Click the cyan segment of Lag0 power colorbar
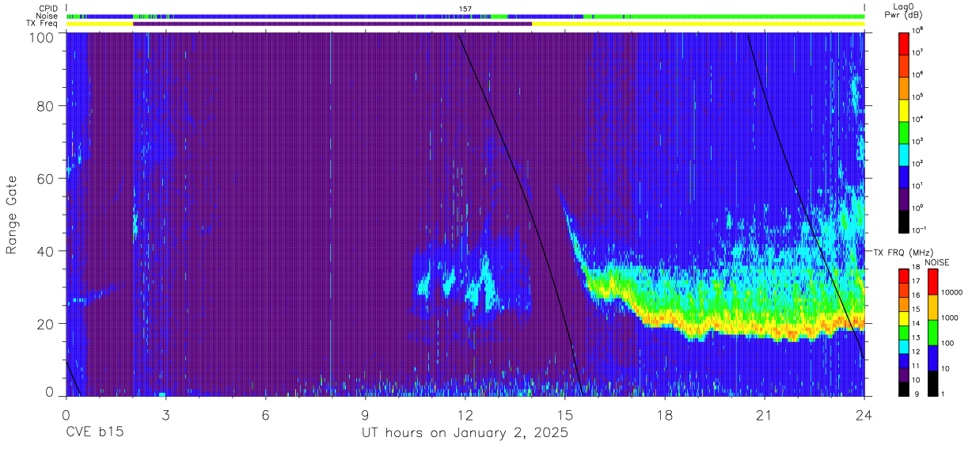Viewport: 972px width, 449px height. click(x=905, y=154)
